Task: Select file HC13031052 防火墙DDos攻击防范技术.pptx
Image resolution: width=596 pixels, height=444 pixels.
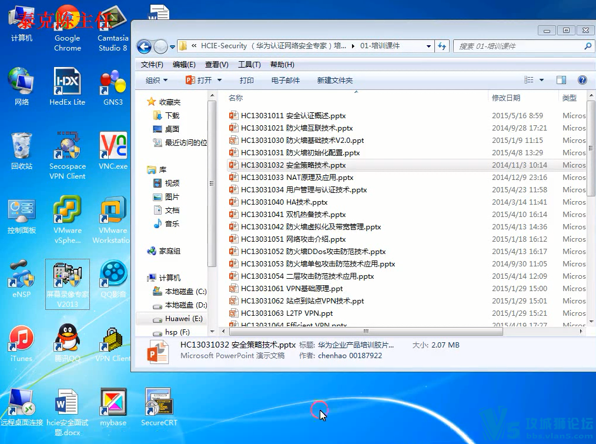Action: [x=307, y=252]
